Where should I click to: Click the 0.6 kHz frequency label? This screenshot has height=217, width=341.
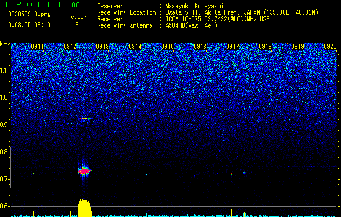pos(4,206)
